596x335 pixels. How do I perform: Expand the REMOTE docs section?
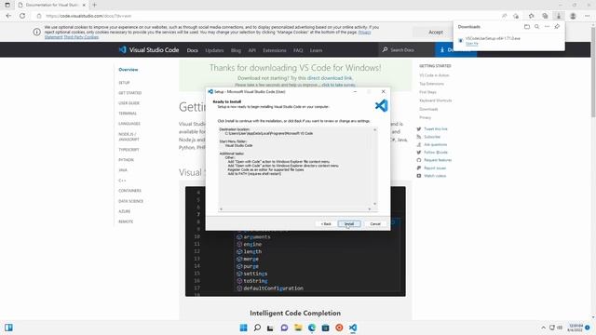[126, 221]
